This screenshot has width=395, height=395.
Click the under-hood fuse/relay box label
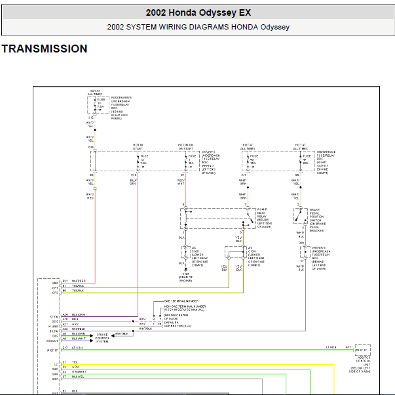point(326,162)
